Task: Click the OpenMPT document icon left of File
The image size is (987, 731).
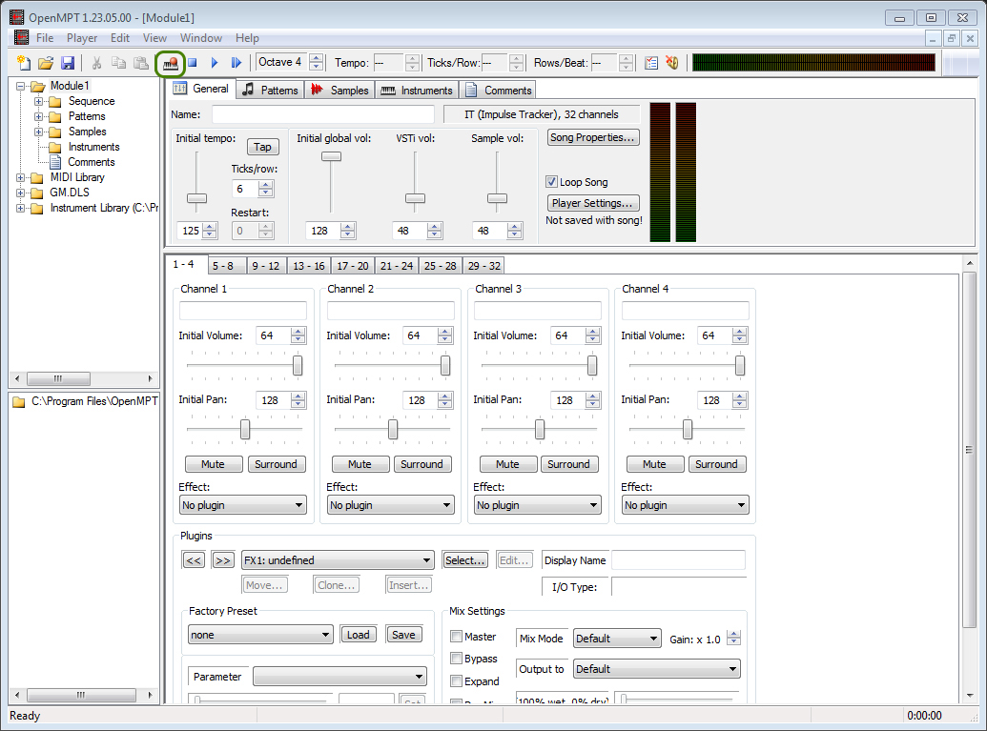Action: point(21,38)
